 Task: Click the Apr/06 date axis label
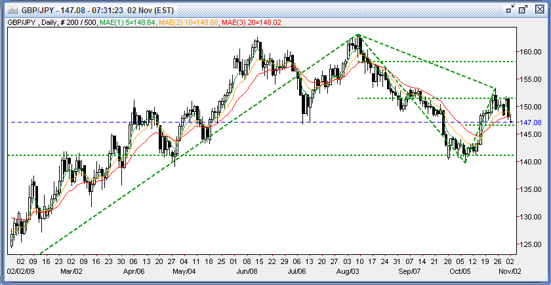133,271
